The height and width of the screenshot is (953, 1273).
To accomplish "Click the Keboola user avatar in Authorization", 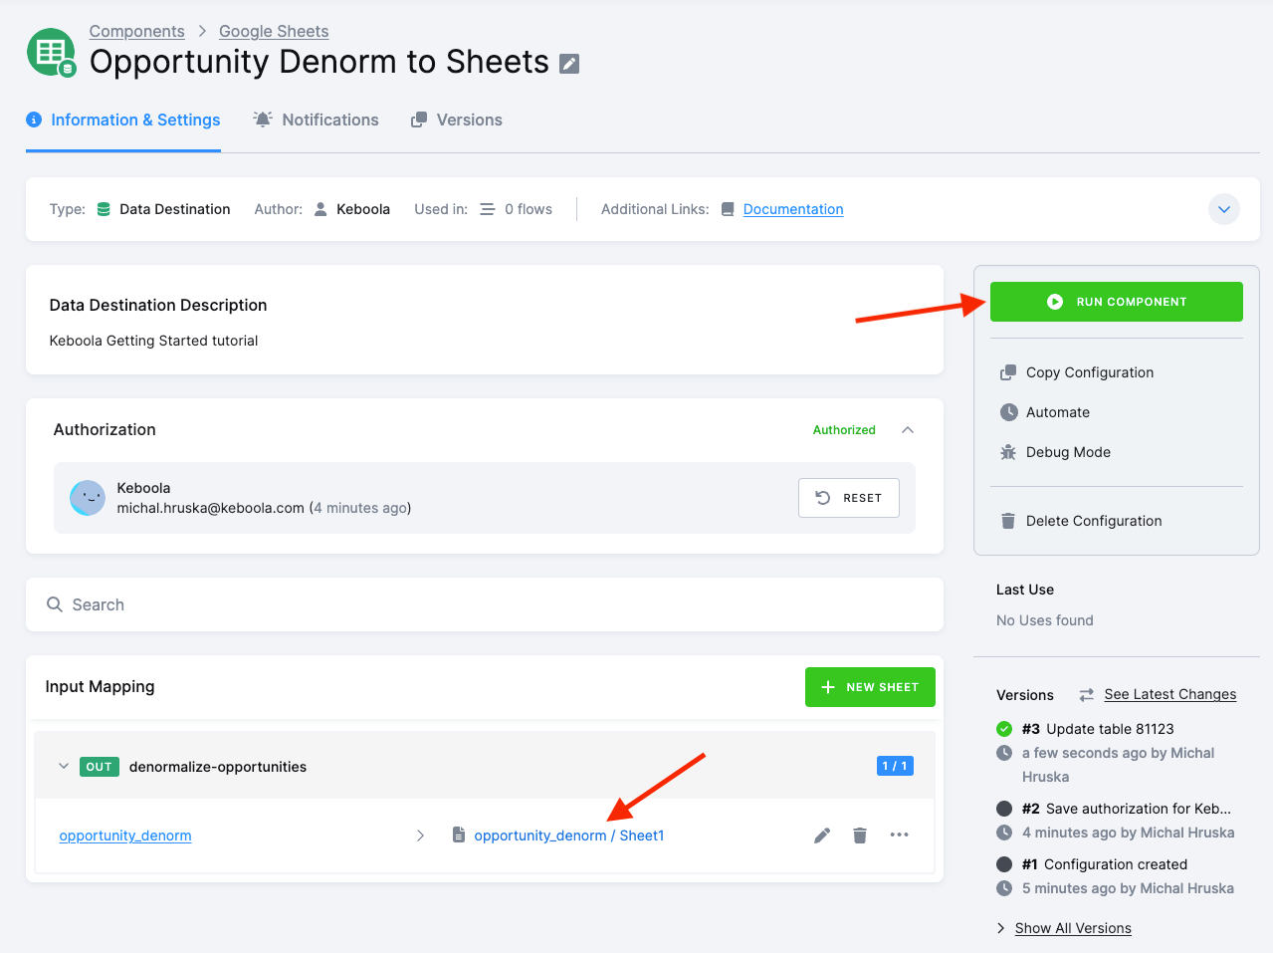I will pyautogui.click(x=88, y=498).
